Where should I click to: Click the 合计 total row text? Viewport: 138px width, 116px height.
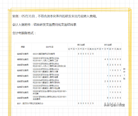click(x=30, y=104)
